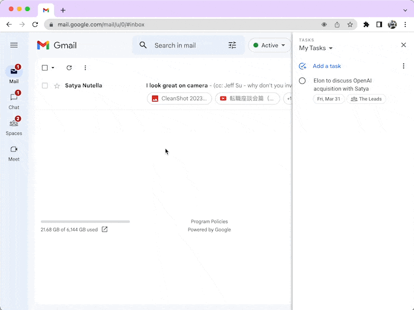This screenshot has height=310, width=414.
Task: Show search options filter icon
Action: coord(232,45)
